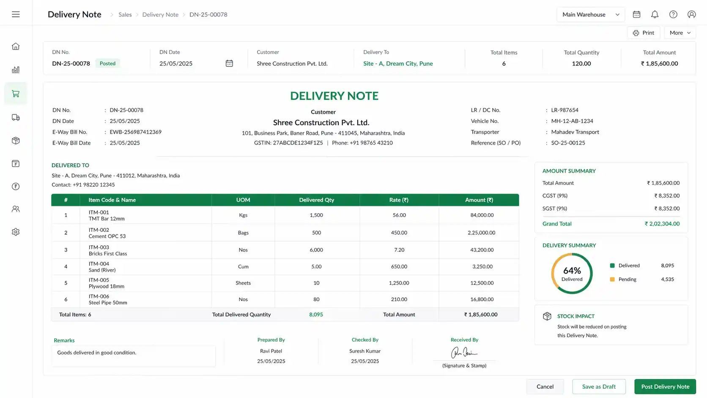Click the Posted status badge

coord(107,63)
